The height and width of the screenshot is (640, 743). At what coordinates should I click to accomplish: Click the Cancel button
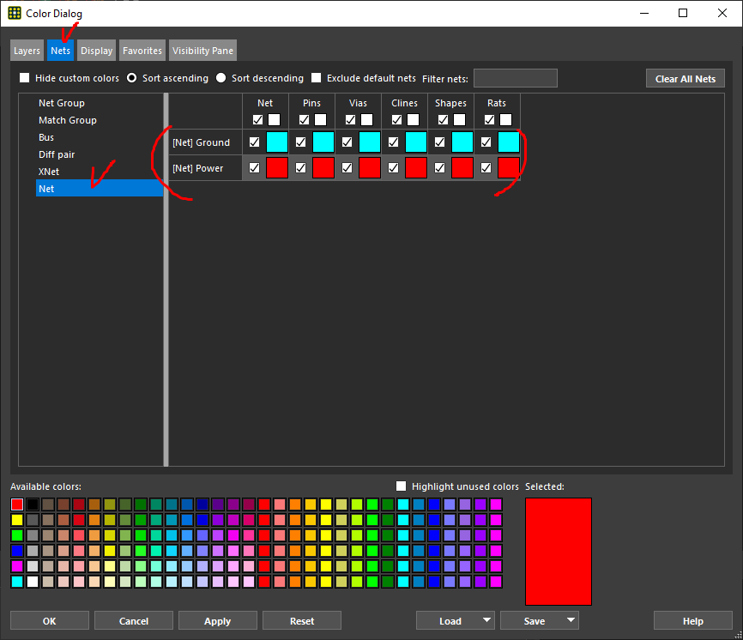coord(134,620)
